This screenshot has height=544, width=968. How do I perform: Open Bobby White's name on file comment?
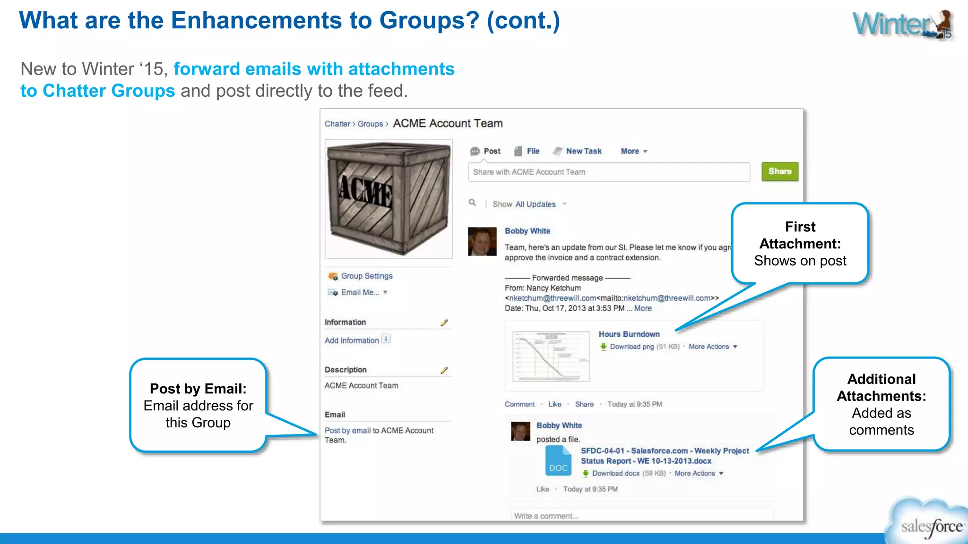click(x=559, y=425)
